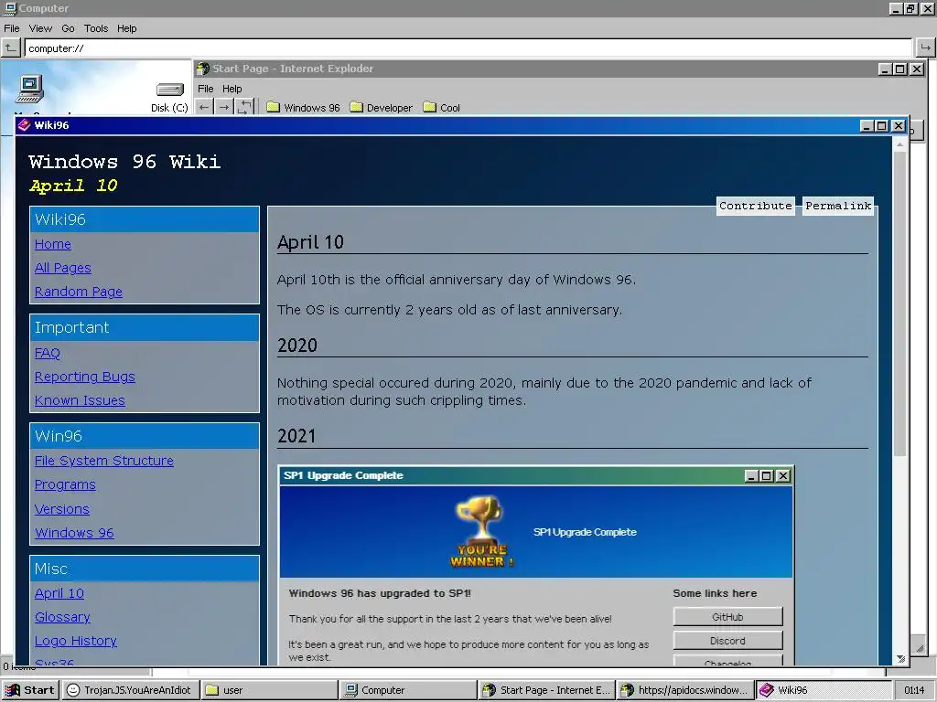Screen dimensions: 937x702
Task: Switch to Start Page - Internet E... taskbar item
Action: [547, 690]
